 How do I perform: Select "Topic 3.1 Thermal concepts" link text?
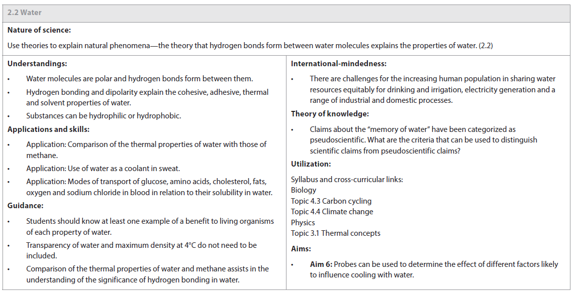tap(335, 233)
